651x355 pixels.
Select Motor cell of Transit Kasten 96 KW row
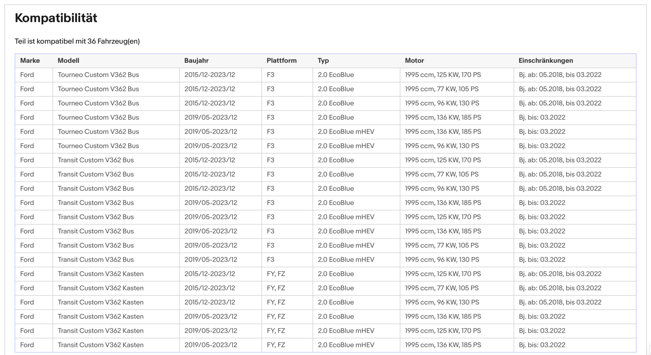coord(457,302)
